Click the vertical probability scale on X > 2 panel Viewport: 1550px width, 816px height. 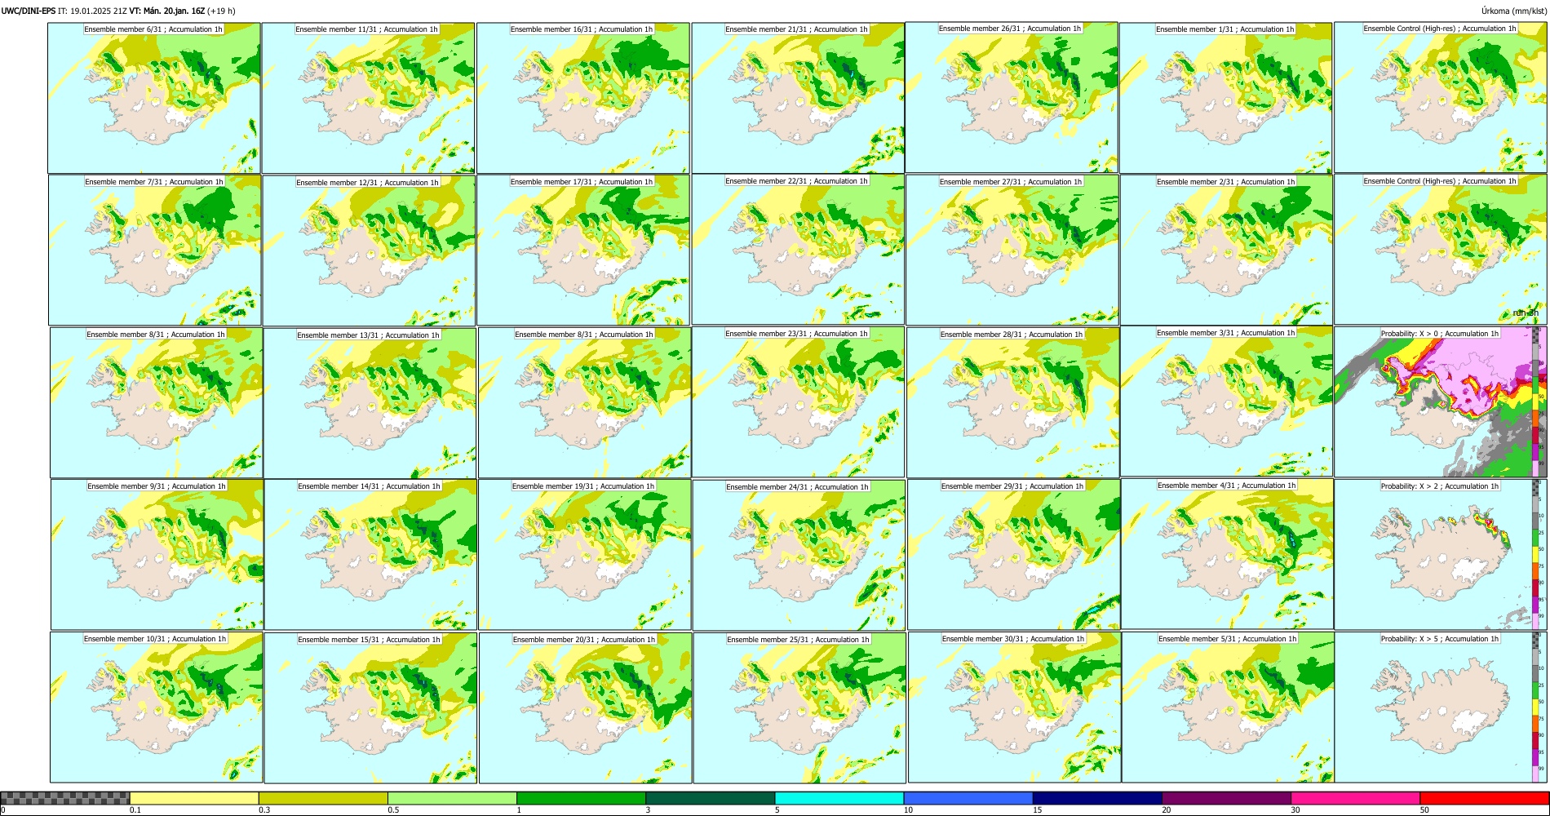pyautogui.click(x=1536, y=555)
